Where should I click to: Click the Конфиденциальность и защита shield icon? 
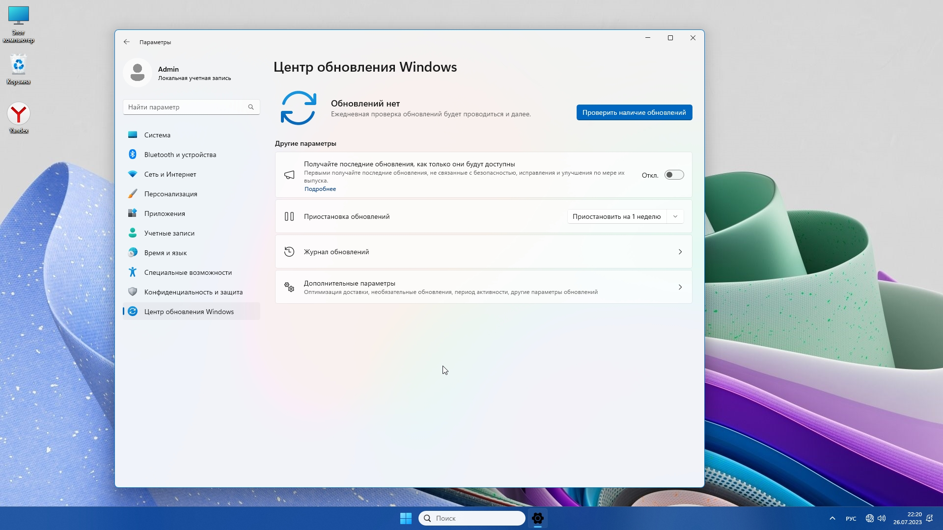click(132, 292)
